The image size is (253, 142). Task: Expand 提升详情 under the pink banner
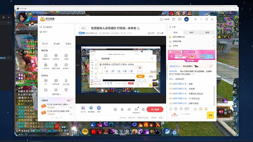191,61
